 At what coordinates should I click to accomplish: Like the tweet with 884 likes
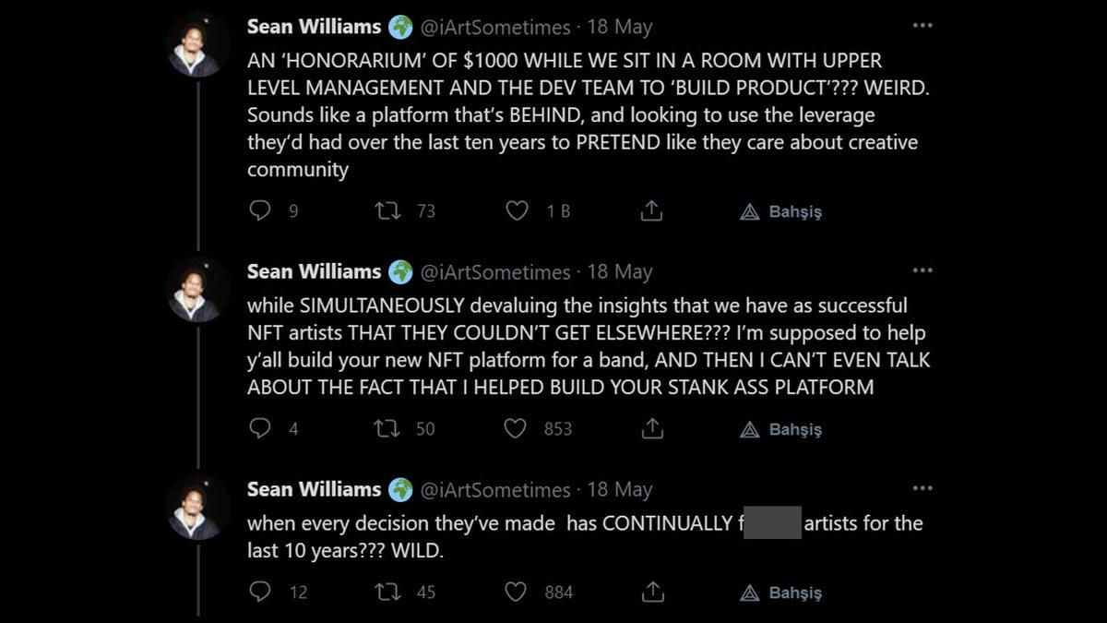(x=518, y=592)
